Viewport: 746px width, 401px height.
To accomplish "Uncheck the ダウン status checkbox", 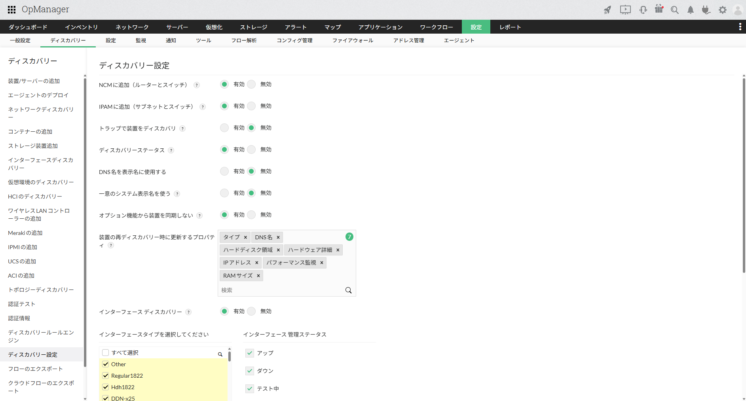I will click(250, 371).
